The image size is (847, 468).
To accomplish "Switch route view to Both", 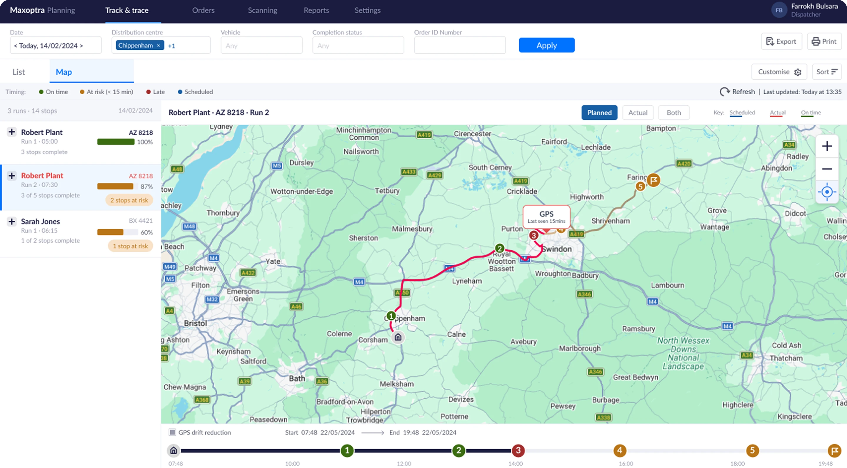I will point(674,113).
